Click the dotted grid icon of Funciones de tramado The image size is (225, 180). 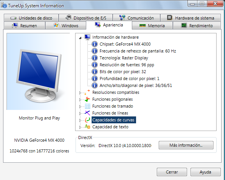click(87, 106)
